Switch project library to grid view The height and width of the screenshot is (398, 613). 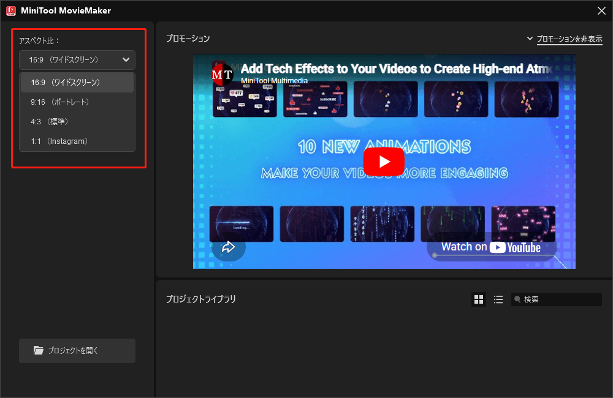(x=479, y=299)
